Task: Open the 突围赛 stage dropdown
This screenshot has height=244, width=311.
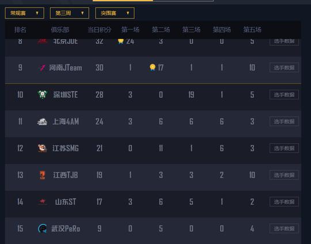Action: click(115, 13)
